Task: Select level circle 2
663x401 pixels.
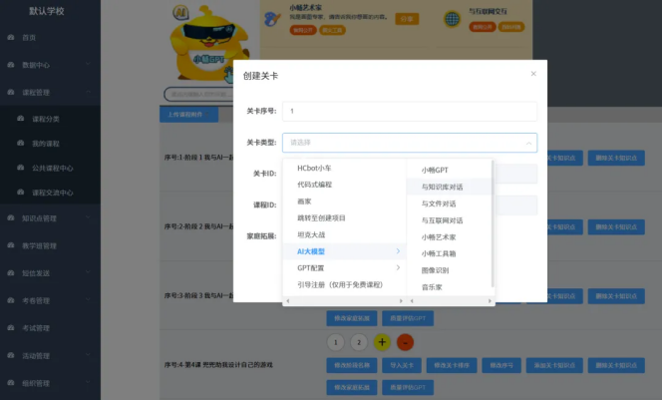Action: (x=359, y=342)
